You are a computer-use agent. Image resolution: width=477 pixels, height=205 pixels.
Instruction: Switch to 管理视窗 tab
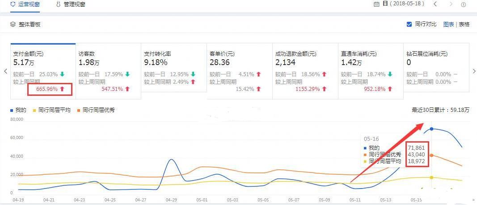click(x=71, y=4)
